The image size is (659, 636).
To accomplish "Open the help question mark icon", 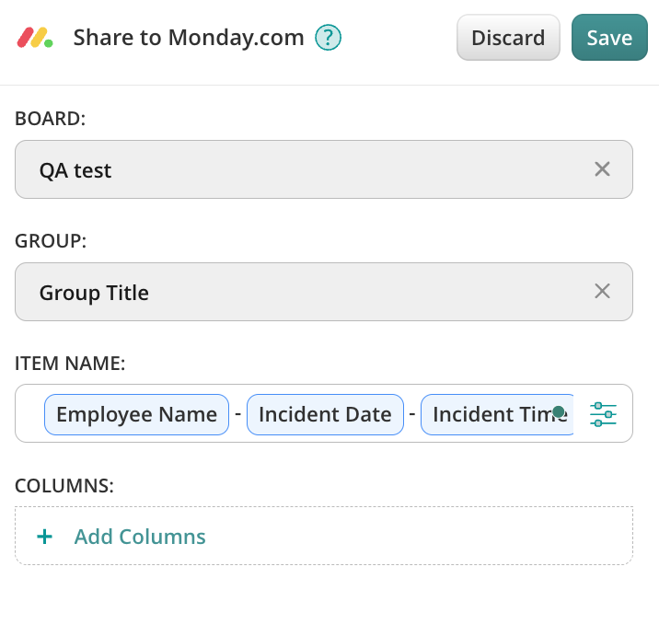I will 329,38.
